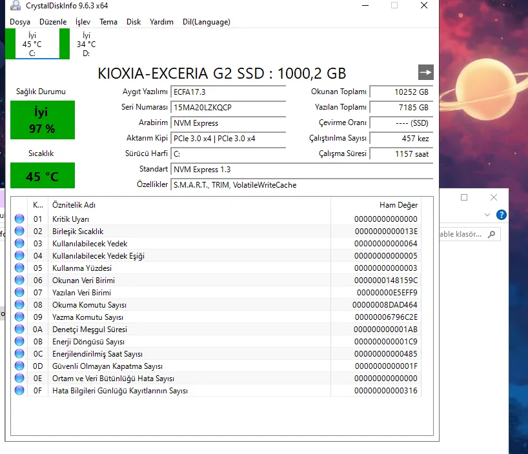
Task: Open the İşlev menu
Action: point(83,22)
